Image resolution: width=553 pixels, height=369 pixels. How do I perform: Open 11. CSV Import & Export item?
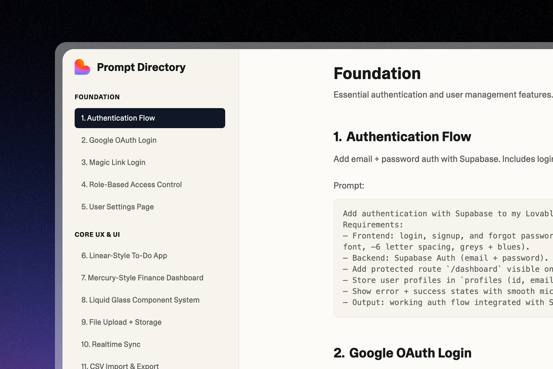point(120,366)
